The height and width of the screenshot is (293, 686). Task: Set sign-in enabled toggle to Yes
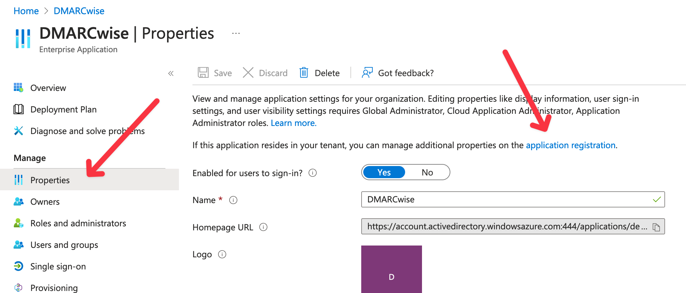tap(384, 172)
